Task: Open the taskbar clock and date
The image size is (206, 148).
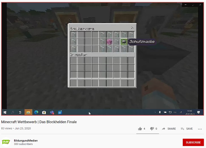Action: [x=190, y=112]
